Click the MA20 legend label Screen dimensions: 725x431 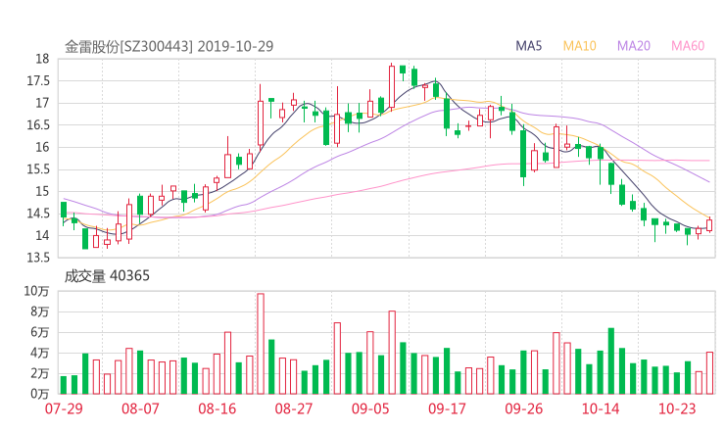[634, 46]
